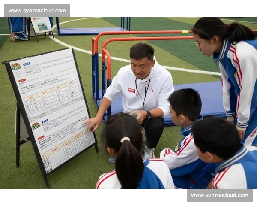Click the black wristwatch on the coach's wrist
The image size is (257, 206).
tap(149, 115)
